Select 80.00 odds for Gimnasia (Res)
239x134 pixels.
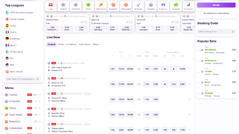pos(130,99)
